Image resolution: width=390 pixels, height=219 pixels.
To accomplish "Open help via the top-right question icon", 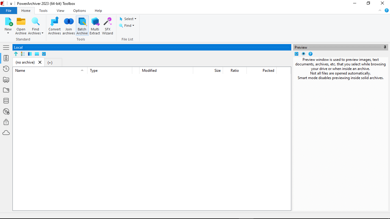I will tap(386, 10).
